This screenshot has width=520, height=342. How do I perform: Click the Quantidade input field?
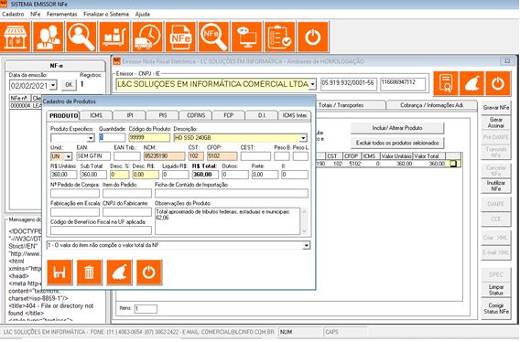pyautogui.click(x=113, y=137)
